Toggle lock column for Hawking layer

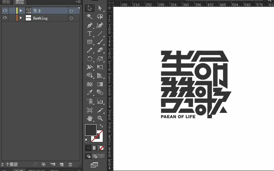click(x=12, y=18)
